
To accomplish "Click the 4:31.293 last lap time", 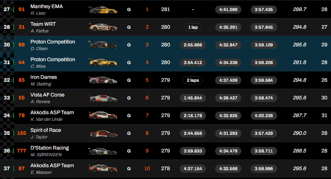I will tap(228, 133).
